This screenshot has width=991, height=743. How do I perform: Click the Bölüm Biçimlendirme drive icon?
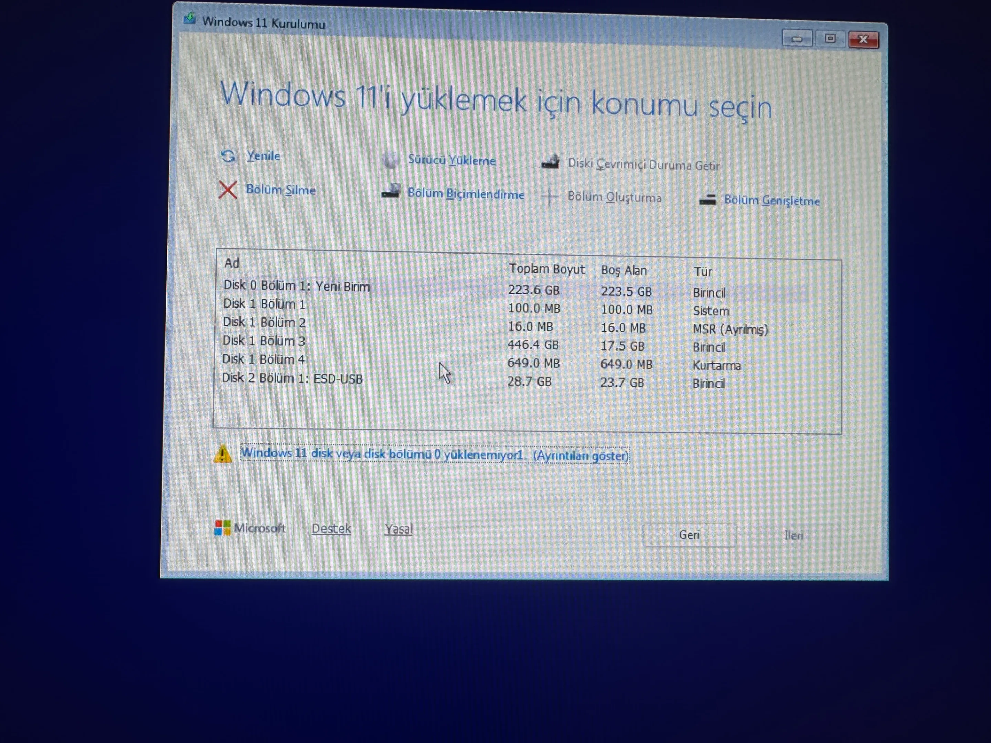click(x=391, y=191)
